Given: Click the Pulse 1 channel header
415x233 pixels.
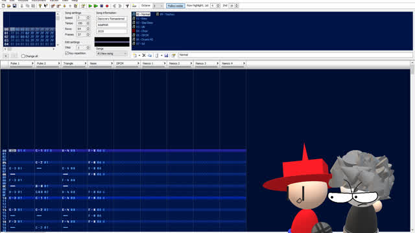Looking at the screenshot, I should coord(21,64).
